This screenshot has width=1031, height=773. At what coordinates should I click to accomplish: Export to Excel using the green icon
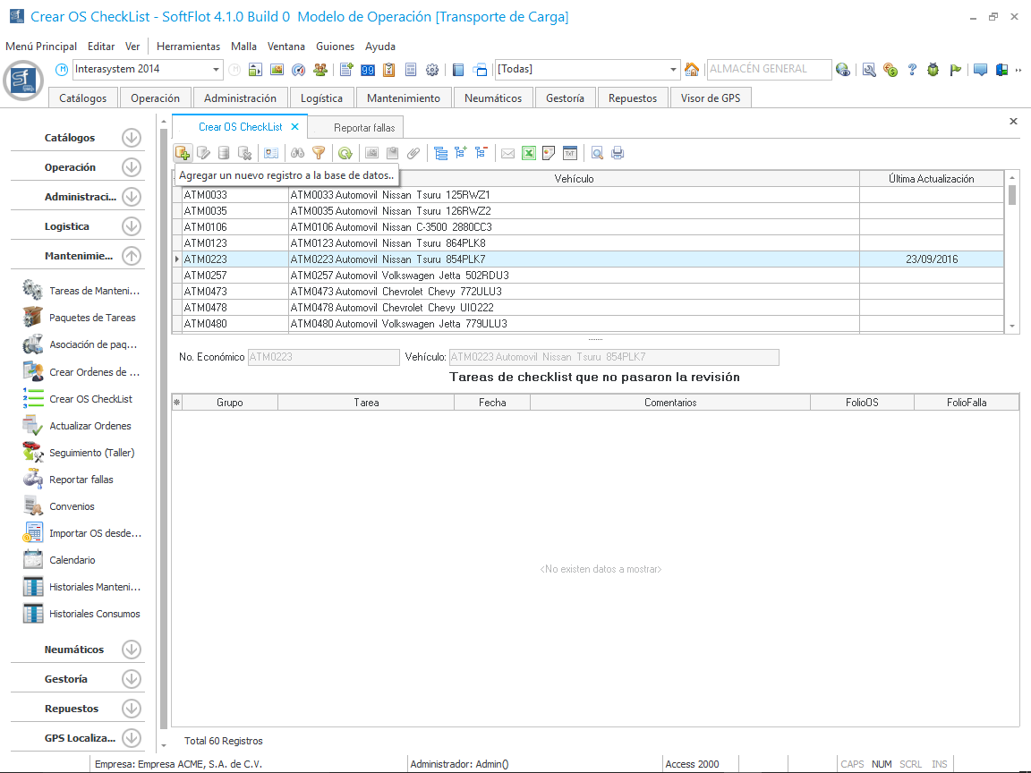529,153
